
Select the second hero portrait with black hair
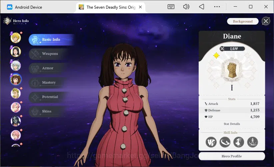[x=16, y=52]
